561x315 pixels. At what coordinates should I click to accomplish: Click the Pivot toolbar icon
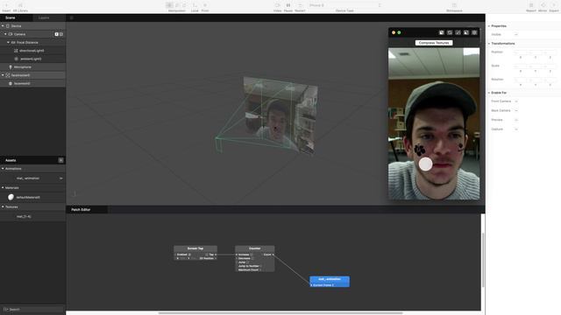[x=205, y=5]
